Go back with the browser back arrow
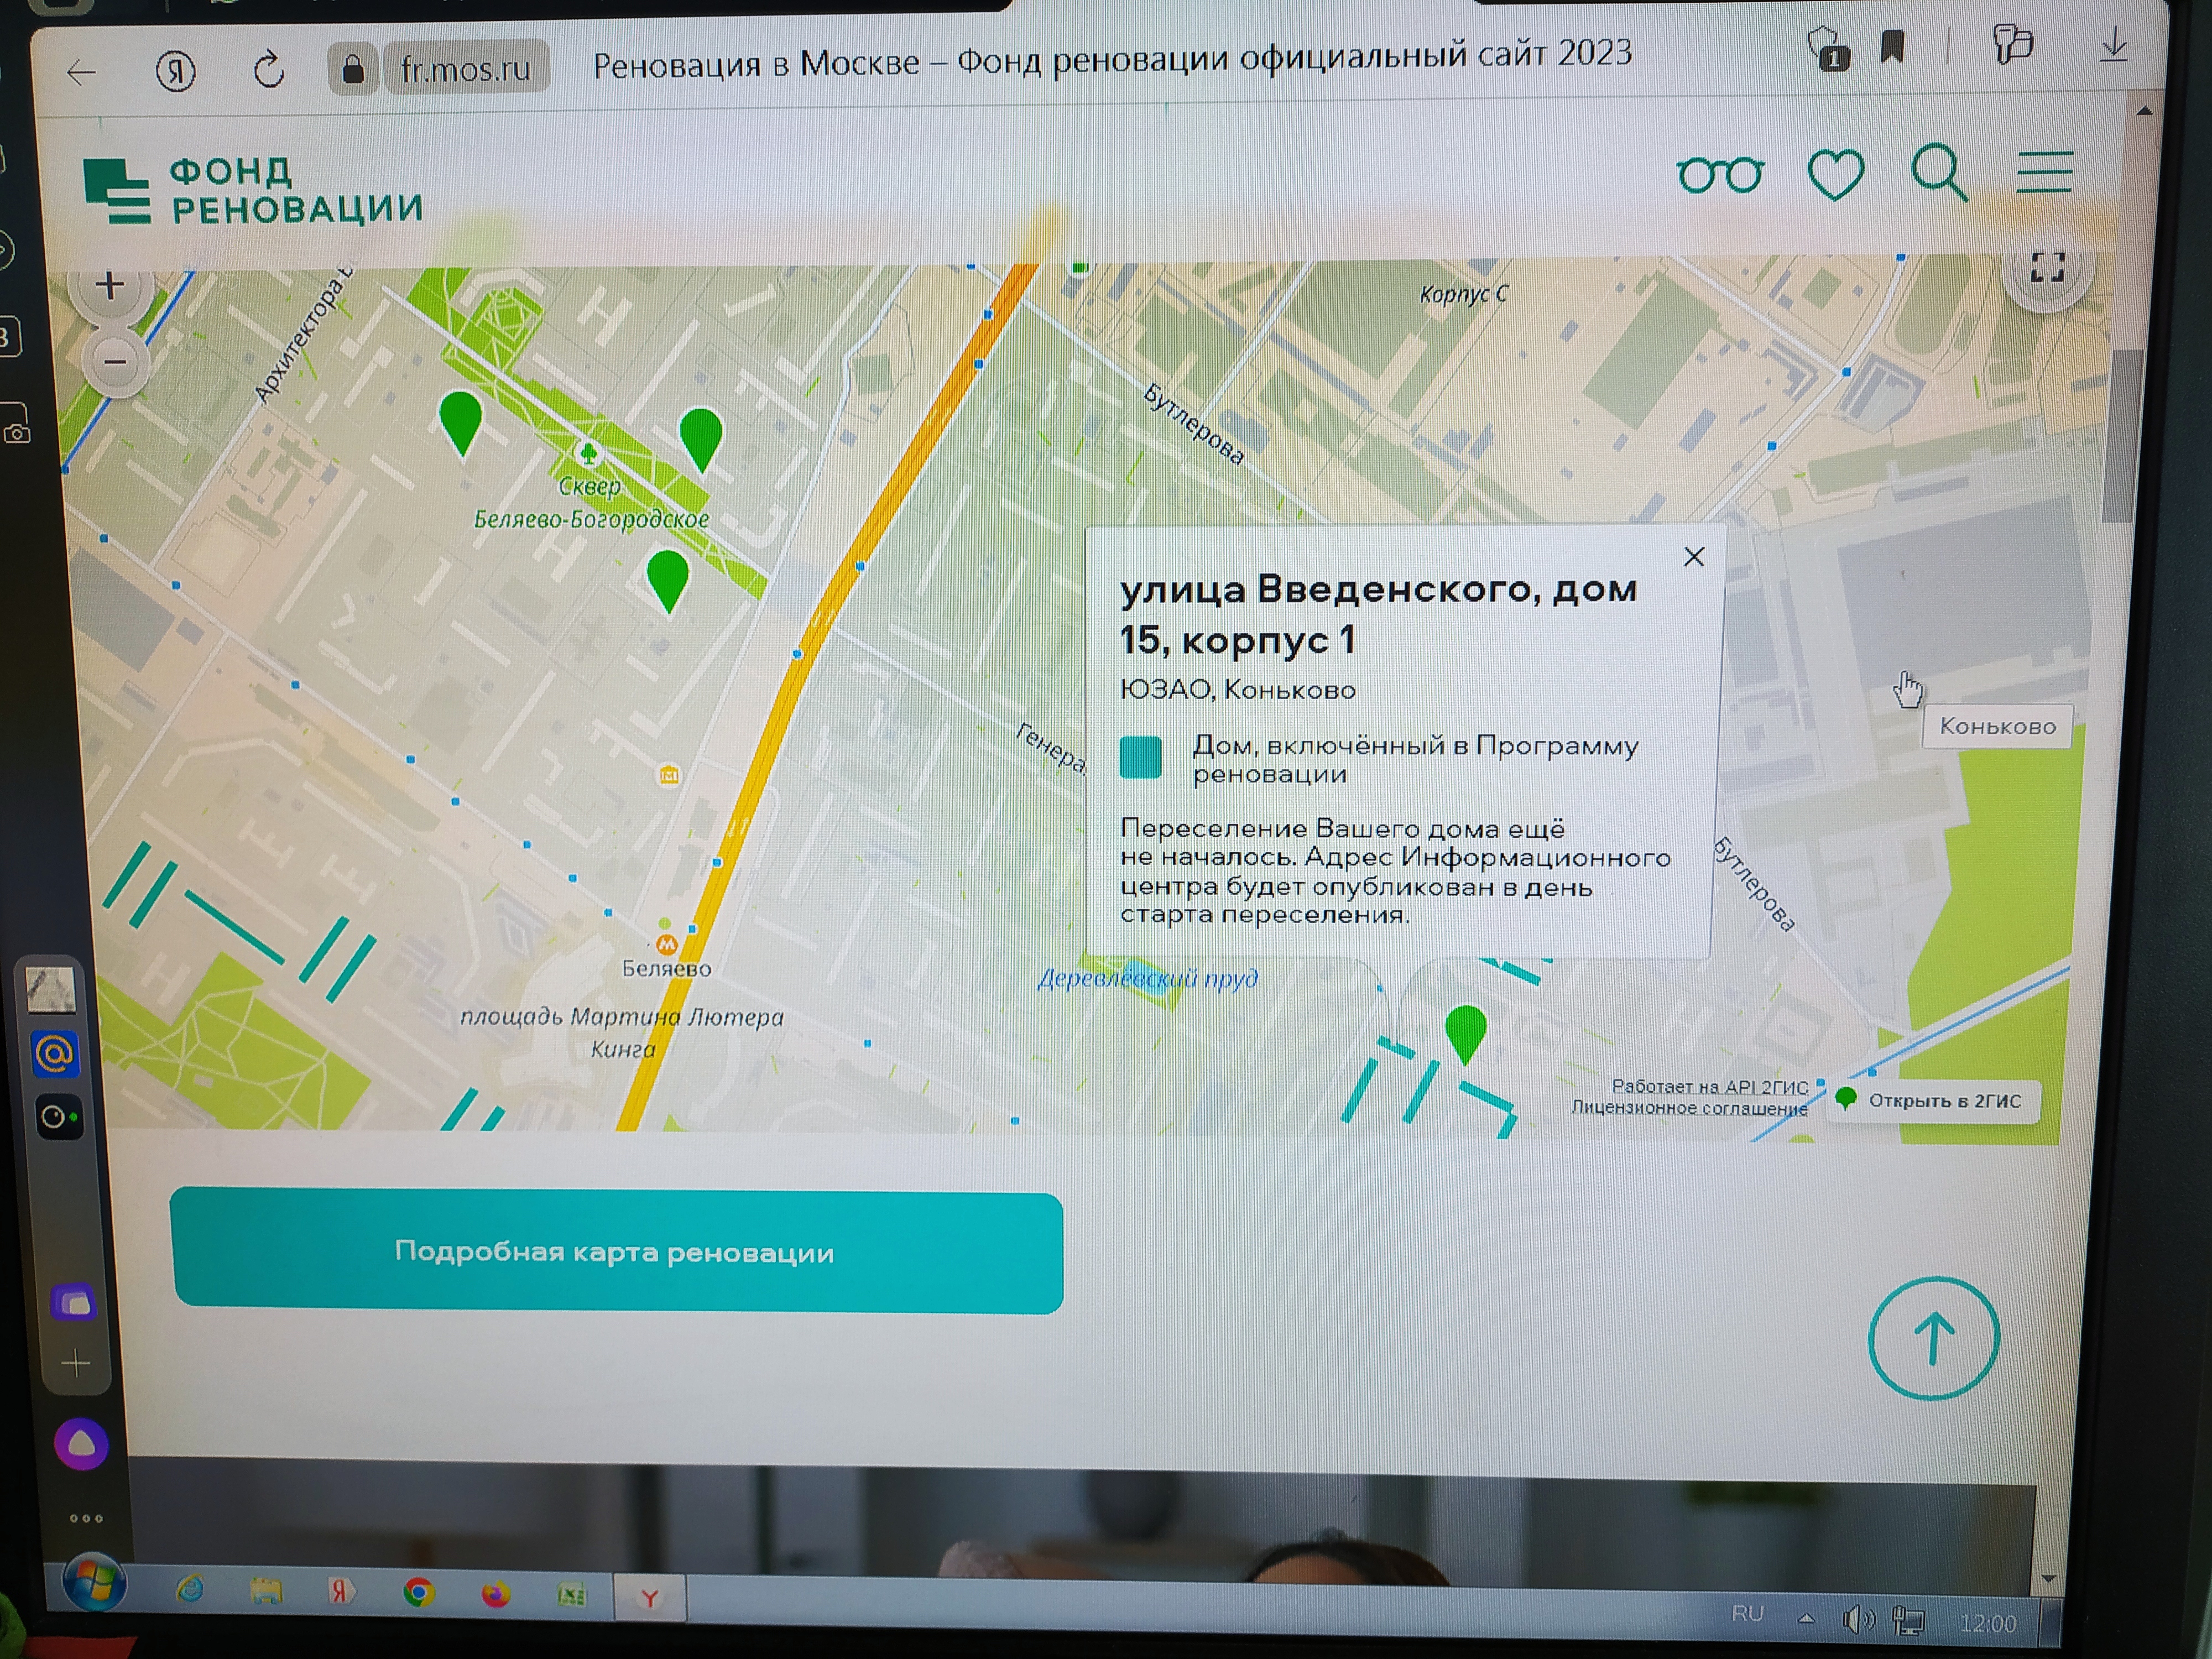The image size is (2212, 1659). tap(82, 72)
